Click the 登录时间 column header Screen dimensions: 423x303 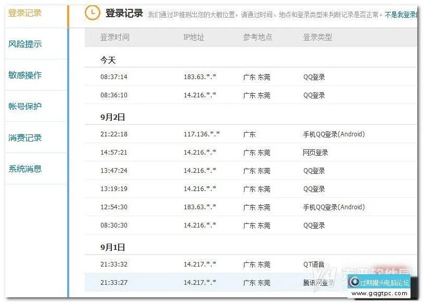115,37
